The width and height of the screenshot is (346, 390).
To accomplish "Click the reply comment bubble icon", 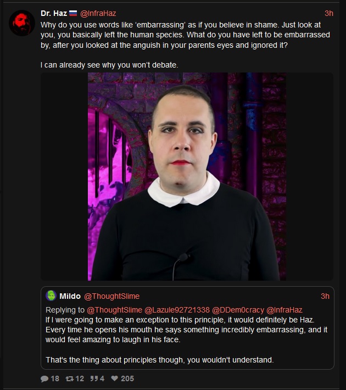I will 44,378.
